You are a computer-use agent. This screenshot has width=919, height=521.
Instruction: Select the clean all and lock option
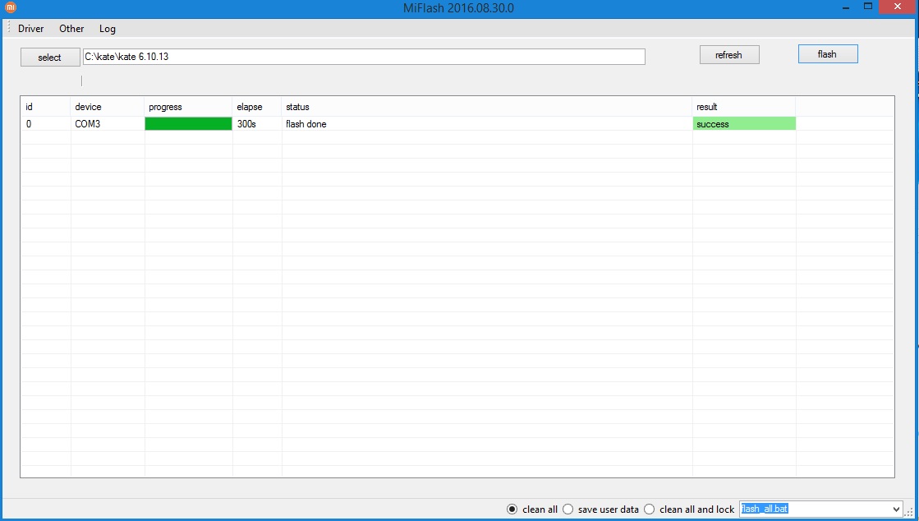click(650, 509)
